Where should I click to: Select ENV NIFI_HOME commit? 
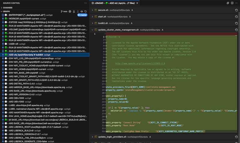click(x=44, y=69)
